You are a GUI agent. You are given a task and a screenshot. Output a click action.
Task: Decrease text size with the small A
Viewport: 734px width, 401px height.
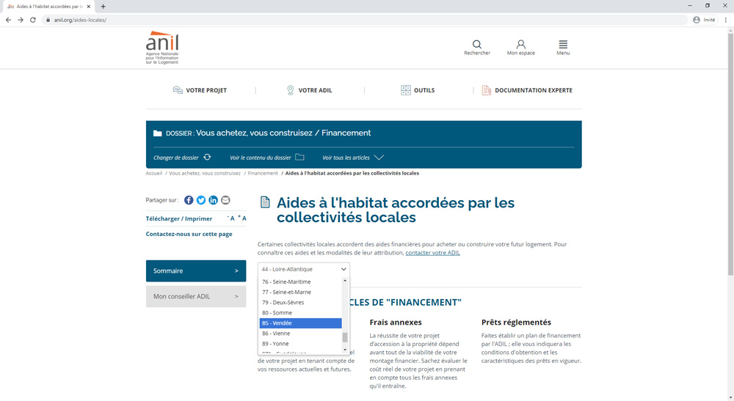[231, 218]
